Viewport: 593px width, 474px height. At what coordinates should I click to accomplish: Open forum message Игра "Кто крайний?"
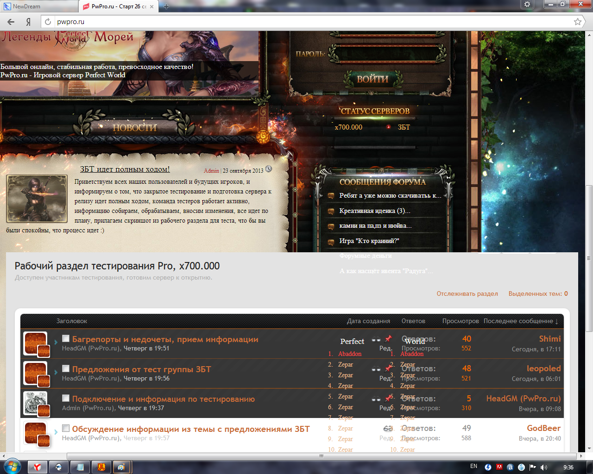[369, 241]
